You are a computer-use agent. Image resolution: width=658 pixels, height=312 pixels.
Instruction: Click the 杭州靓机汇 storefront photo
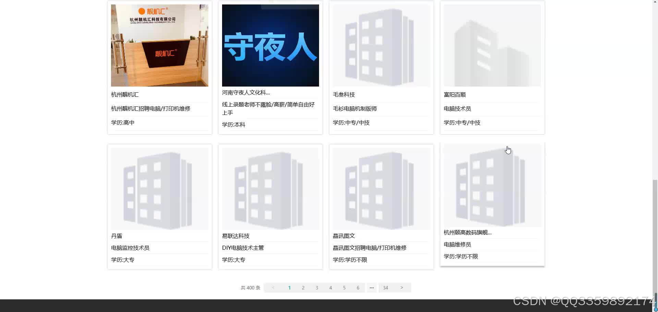click(159, 45)
